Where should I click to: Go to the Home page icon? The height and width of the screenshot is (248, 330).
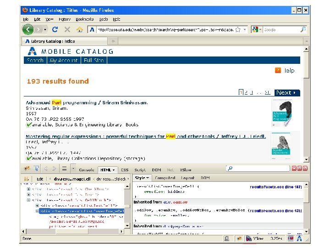(x=80, y=29)
